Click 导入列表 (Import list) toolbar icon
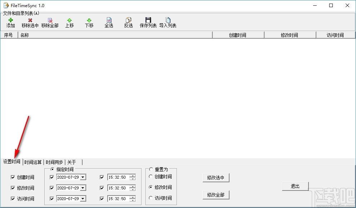356x208 pixels. tap(168, 20)
